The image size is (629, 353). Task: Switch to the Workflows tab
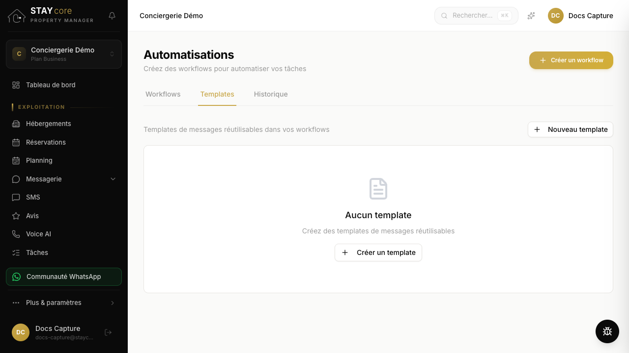point(163,94)
